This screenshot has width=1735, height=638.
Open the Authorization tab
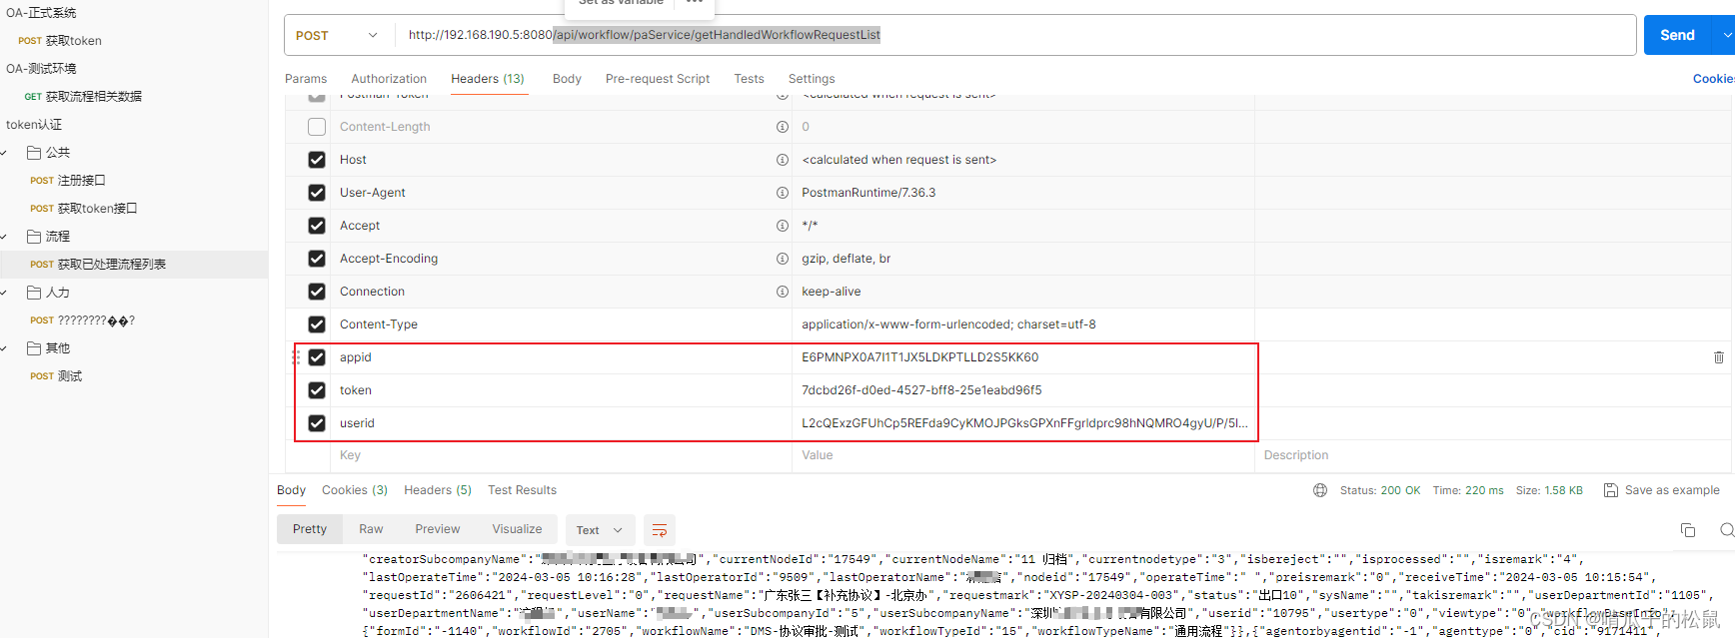(x=389, y=79)
